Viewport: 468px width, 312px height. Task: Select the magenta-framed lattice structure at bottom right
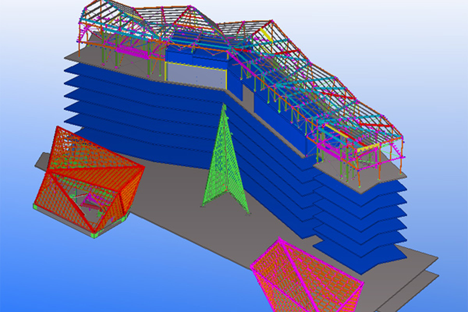[307, 281]
